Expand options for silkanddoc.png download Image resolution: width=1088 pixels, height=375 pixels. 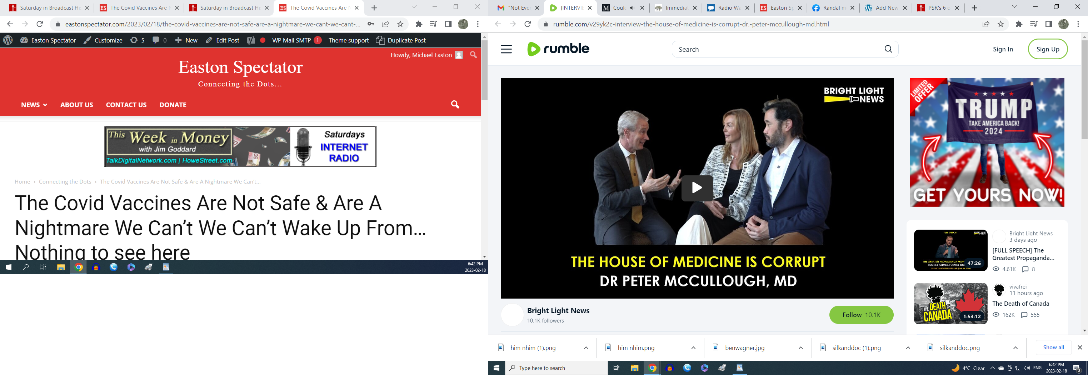click(x=1015, y=347)
